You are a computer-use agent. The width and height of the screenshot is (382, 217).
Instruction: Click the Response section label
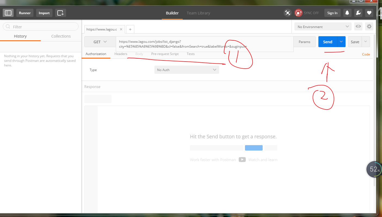pyautogui.click(x=92, y=87)
